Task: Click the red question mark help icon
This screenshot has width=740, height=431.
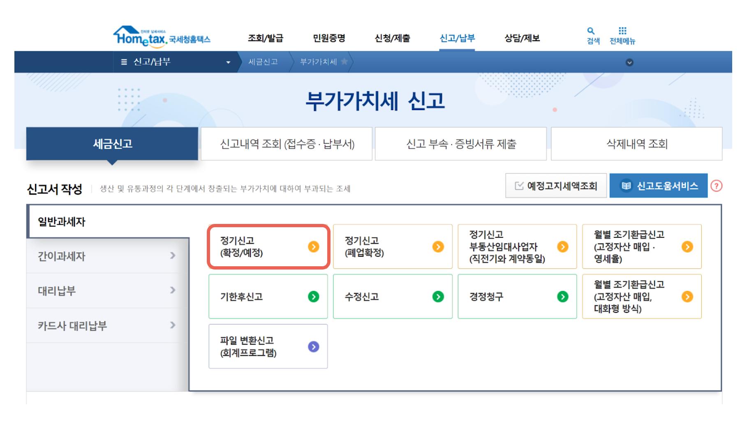Action: point(716,186)
